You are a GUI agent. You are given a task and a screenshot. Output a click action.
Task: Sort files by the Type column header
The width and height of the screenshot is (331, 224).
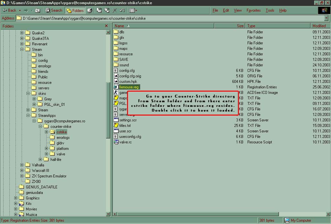point(278,26)
